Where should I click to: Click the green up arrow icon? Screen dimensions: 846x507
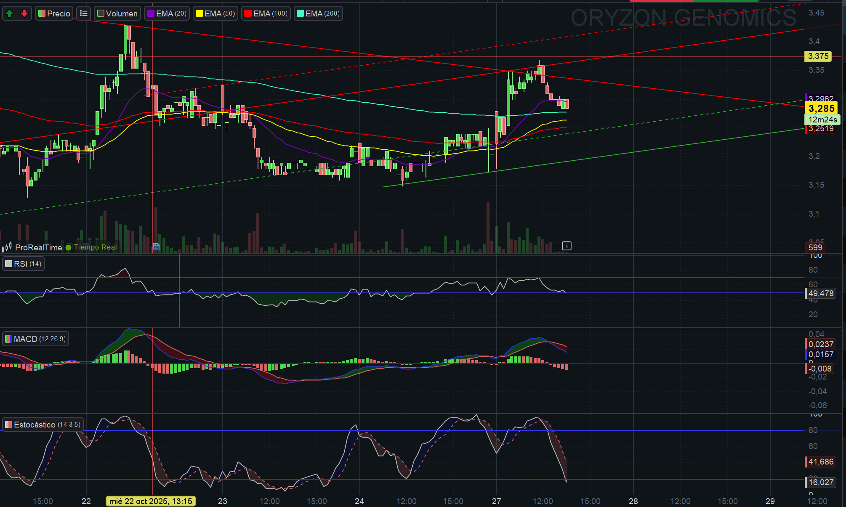click(x=10, y=13)
